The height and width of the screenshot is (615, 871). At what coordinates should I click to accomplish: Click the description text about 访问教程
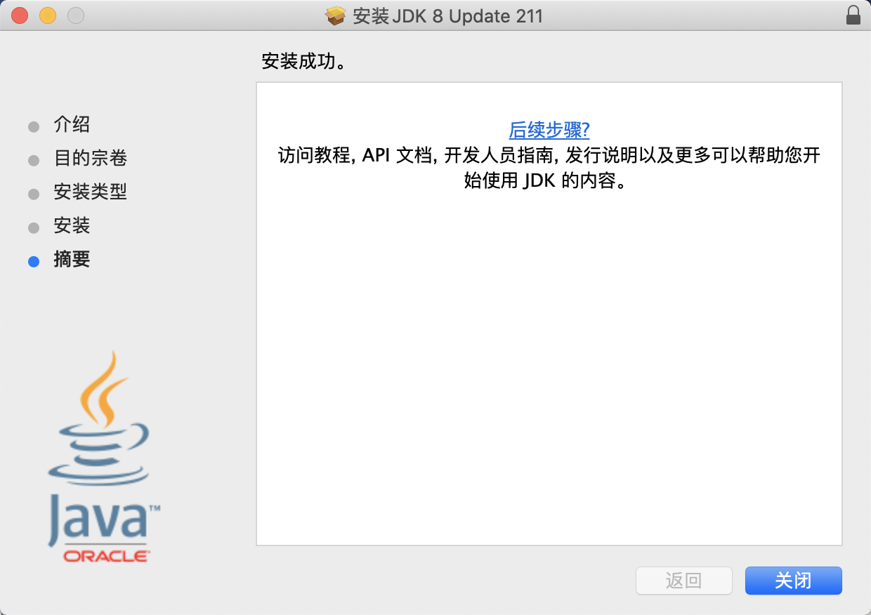click(x=549, y=168)
